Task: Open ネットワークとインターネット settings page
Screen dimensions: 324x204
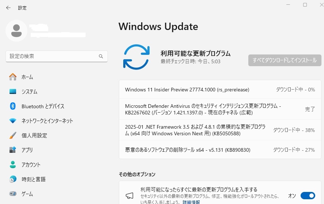Action: click(x=47, y=121)
